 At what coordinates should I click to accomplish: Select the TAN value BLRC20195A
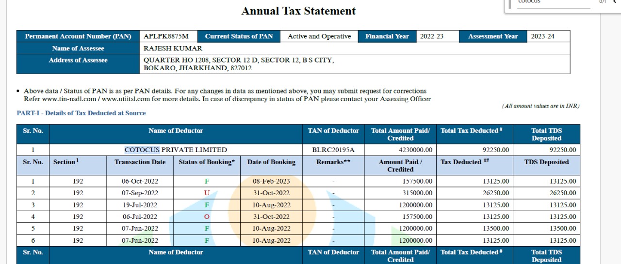[333, 150]
